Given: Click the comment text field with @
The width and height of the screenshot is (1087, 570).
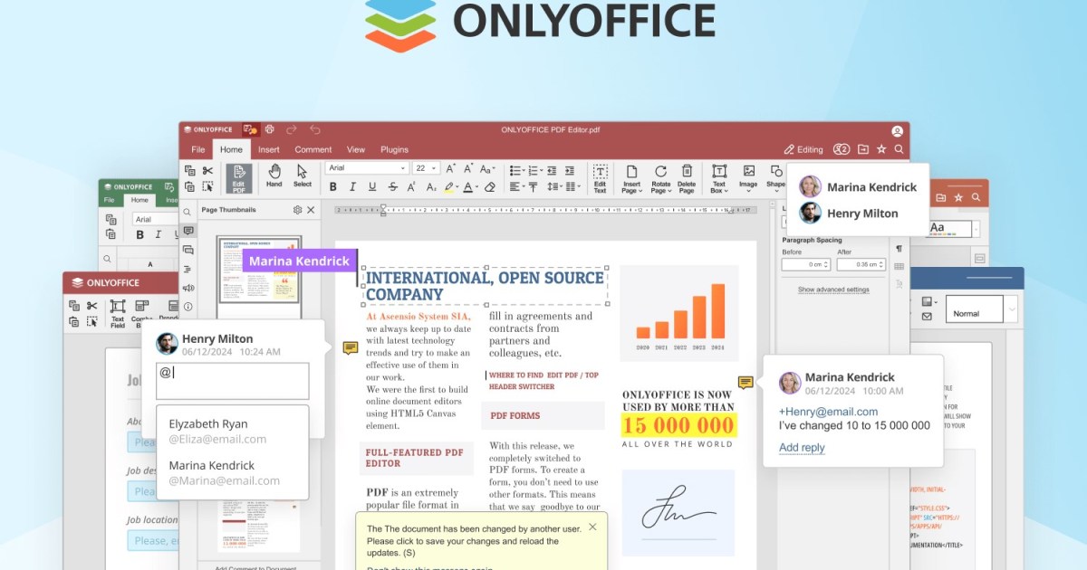Looking at the screenshot, I should coord(233,381).
